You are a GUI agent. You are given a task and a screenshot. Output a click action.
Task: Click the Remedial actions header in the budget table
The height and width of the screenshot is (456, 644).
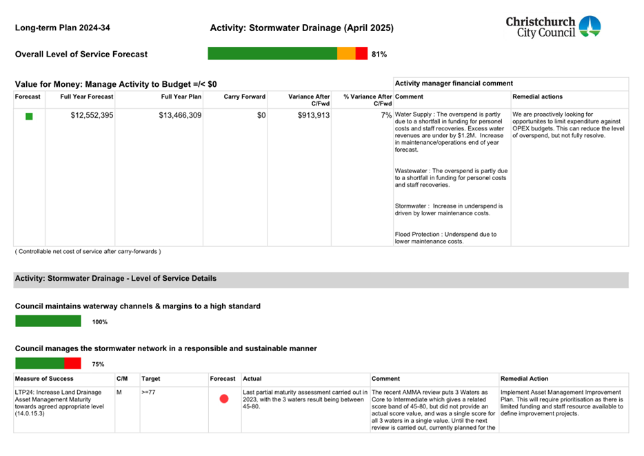pos(538,97)
